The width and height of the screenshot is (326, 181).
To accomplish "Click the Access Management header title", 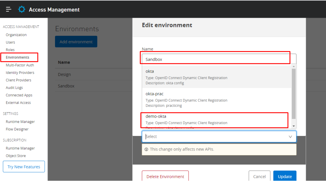I will 54,10.
